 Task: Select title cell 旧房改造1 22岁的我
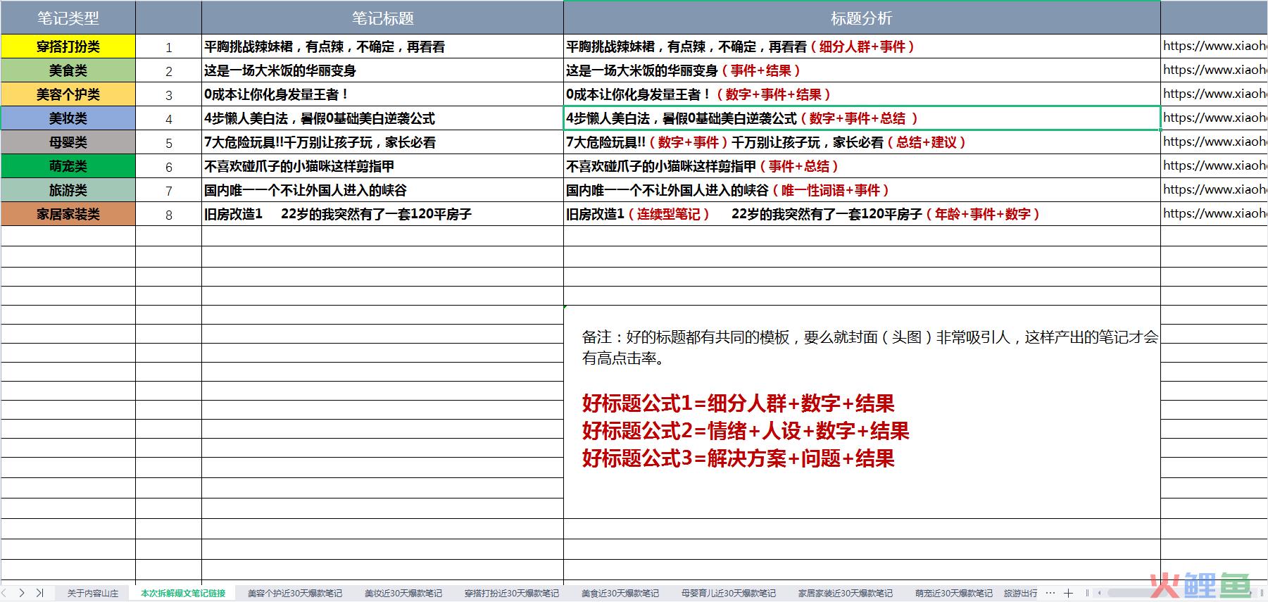pyautogui.click(x=382, y=214)
